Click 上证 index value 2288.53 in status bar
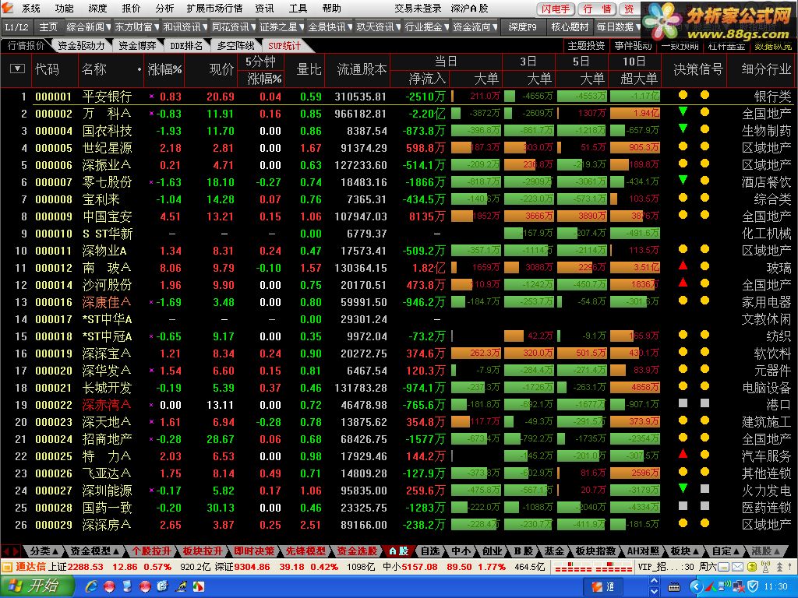 (86, 566)
